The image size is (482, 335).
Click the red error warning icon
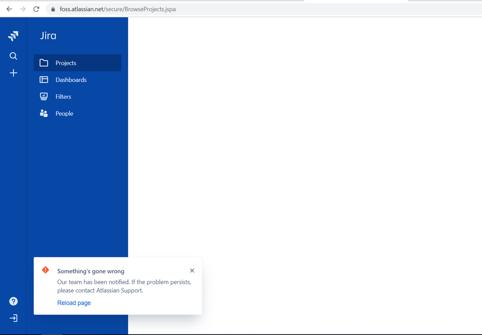pyautogui.click(x=45, y=270)
